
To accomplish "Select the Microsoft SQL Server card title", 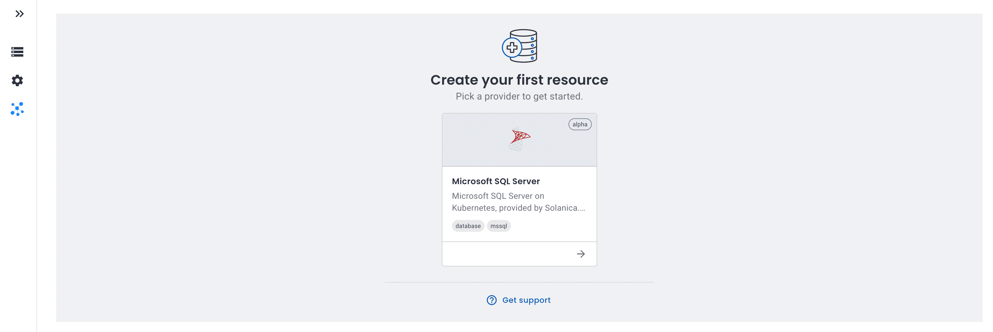I will [496, 181].
